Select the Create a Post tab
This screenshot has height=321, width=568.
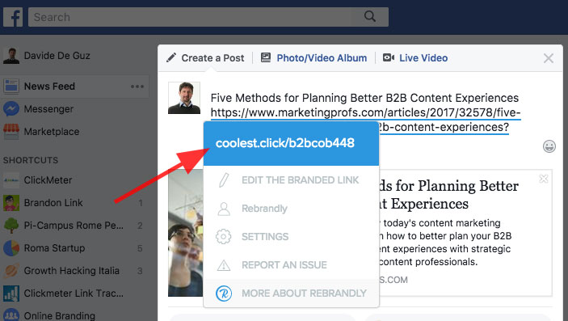(x=212, y=58)
